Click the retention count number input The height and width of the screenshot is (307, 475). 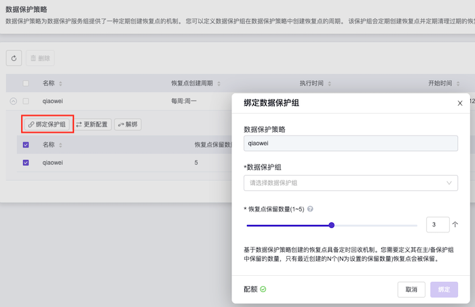[436, 224]
